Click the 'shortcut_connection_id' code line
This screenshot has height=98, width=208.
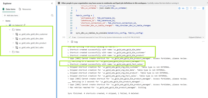click(x=108, y=23)
